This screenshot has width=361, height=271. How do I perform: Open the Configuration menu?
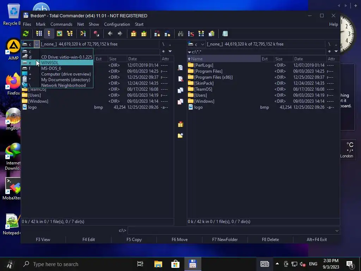tap(117, 24)
